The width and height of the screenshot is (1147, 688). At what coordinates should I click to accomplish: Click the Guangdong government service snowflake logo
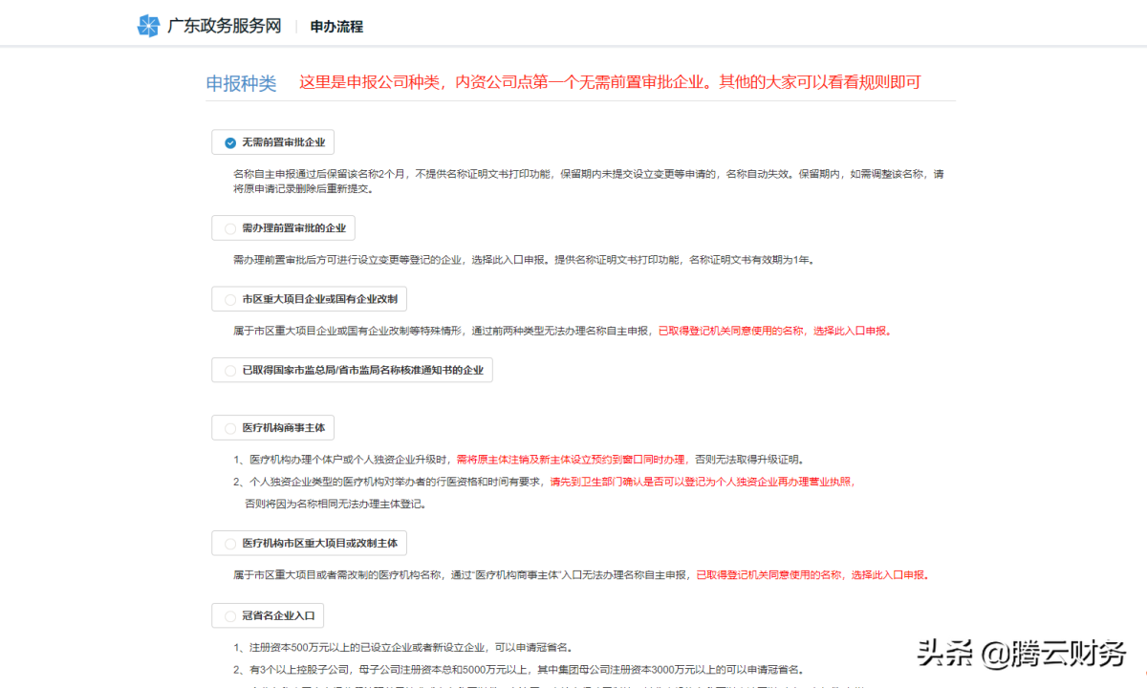coord(148,26)
